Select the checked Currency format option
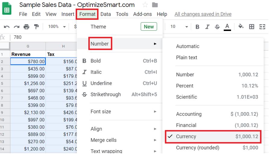Image resolution: width=269 pixels, height=156 pixels. pos(213,136)
